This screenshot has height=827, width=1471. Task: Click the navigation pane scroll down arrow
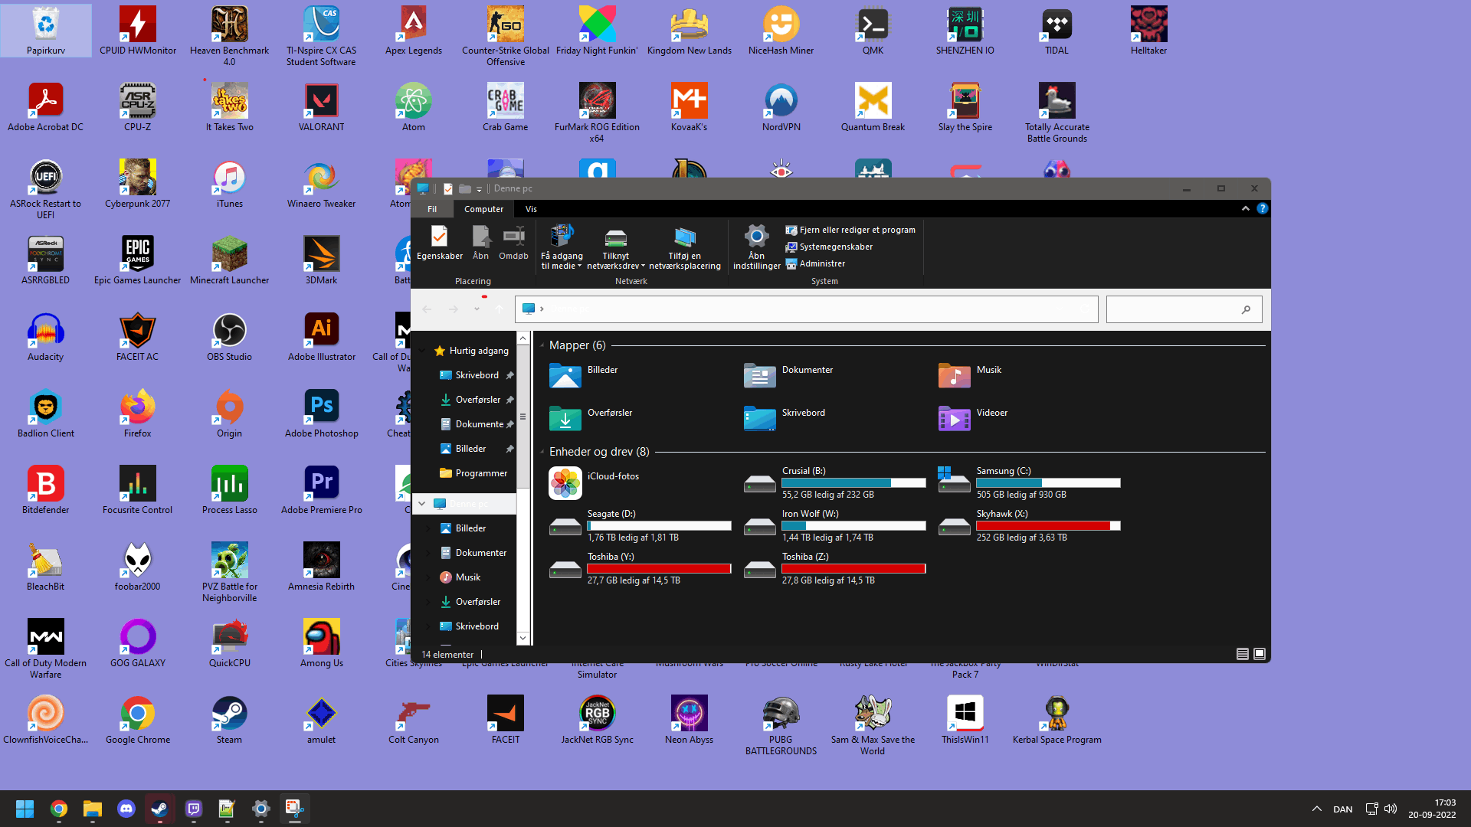(x=523, y=638)
